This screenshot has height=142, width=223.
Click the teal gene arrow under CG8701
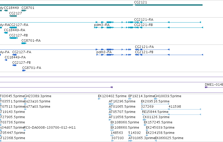(x=24, y=10)
